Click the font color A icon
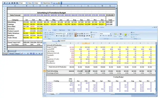 click(x=70, y=36)
